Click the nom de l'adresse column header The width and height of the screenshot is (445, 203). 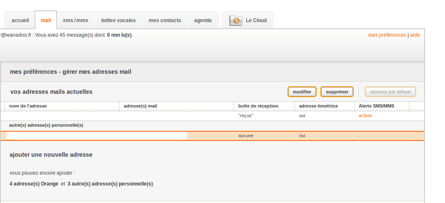click(x=28, y=106)
